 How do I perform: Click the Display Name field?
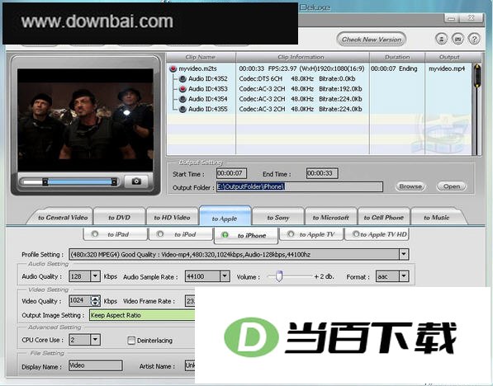click(x=96, y=365)
